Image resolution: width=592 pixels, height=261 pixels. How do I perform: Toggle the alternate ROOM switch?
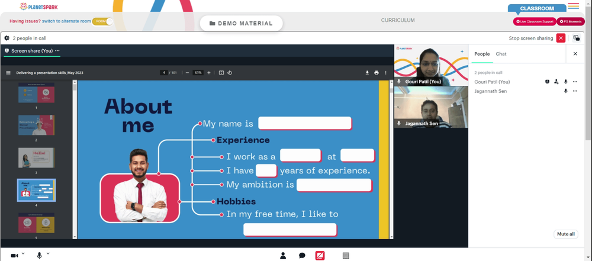click(102, 21)
